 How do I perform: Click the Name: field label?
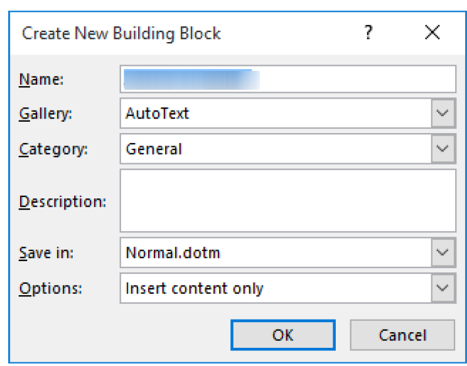[x=41, y=80]
